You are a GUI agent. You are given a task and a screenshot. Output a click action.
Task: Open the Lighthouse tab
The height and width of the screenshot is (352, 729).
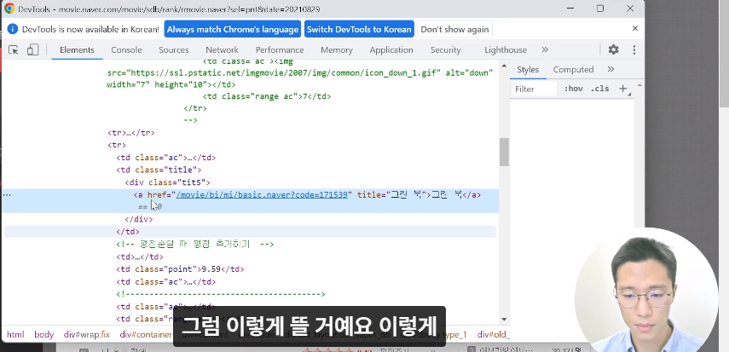pyautogui.click(x=506, y=49)
